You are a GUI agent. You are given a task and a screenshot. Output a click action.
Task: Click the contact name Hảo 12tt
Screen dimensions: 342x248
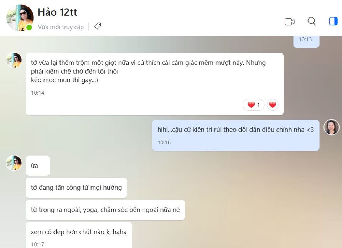57,12
